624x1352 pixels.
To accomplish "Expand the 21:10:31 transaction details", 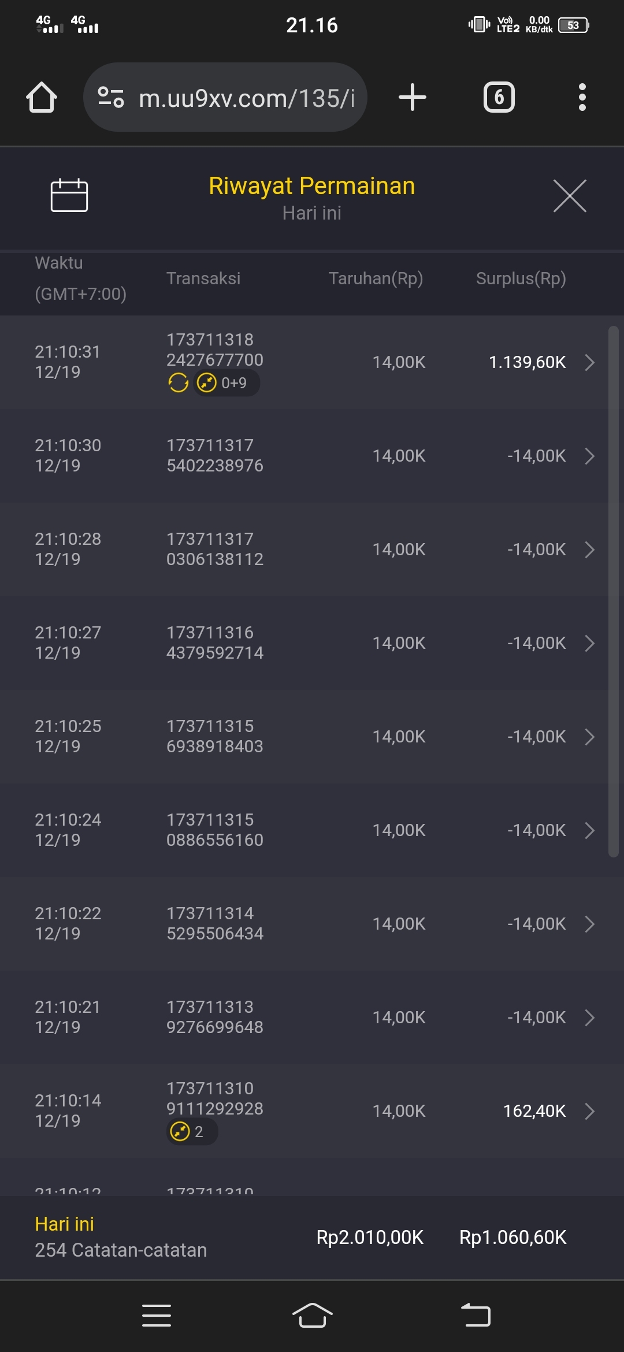I will pyautogui.click(x=589, y=362).
